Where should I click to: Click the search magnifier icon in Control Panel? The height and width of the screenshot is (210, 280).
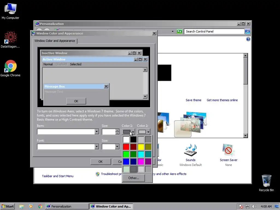[x=247, y=31]
